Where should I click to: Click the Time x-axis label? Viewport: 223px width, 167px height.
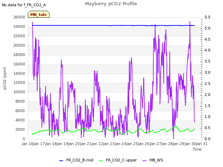pos(197,149)
